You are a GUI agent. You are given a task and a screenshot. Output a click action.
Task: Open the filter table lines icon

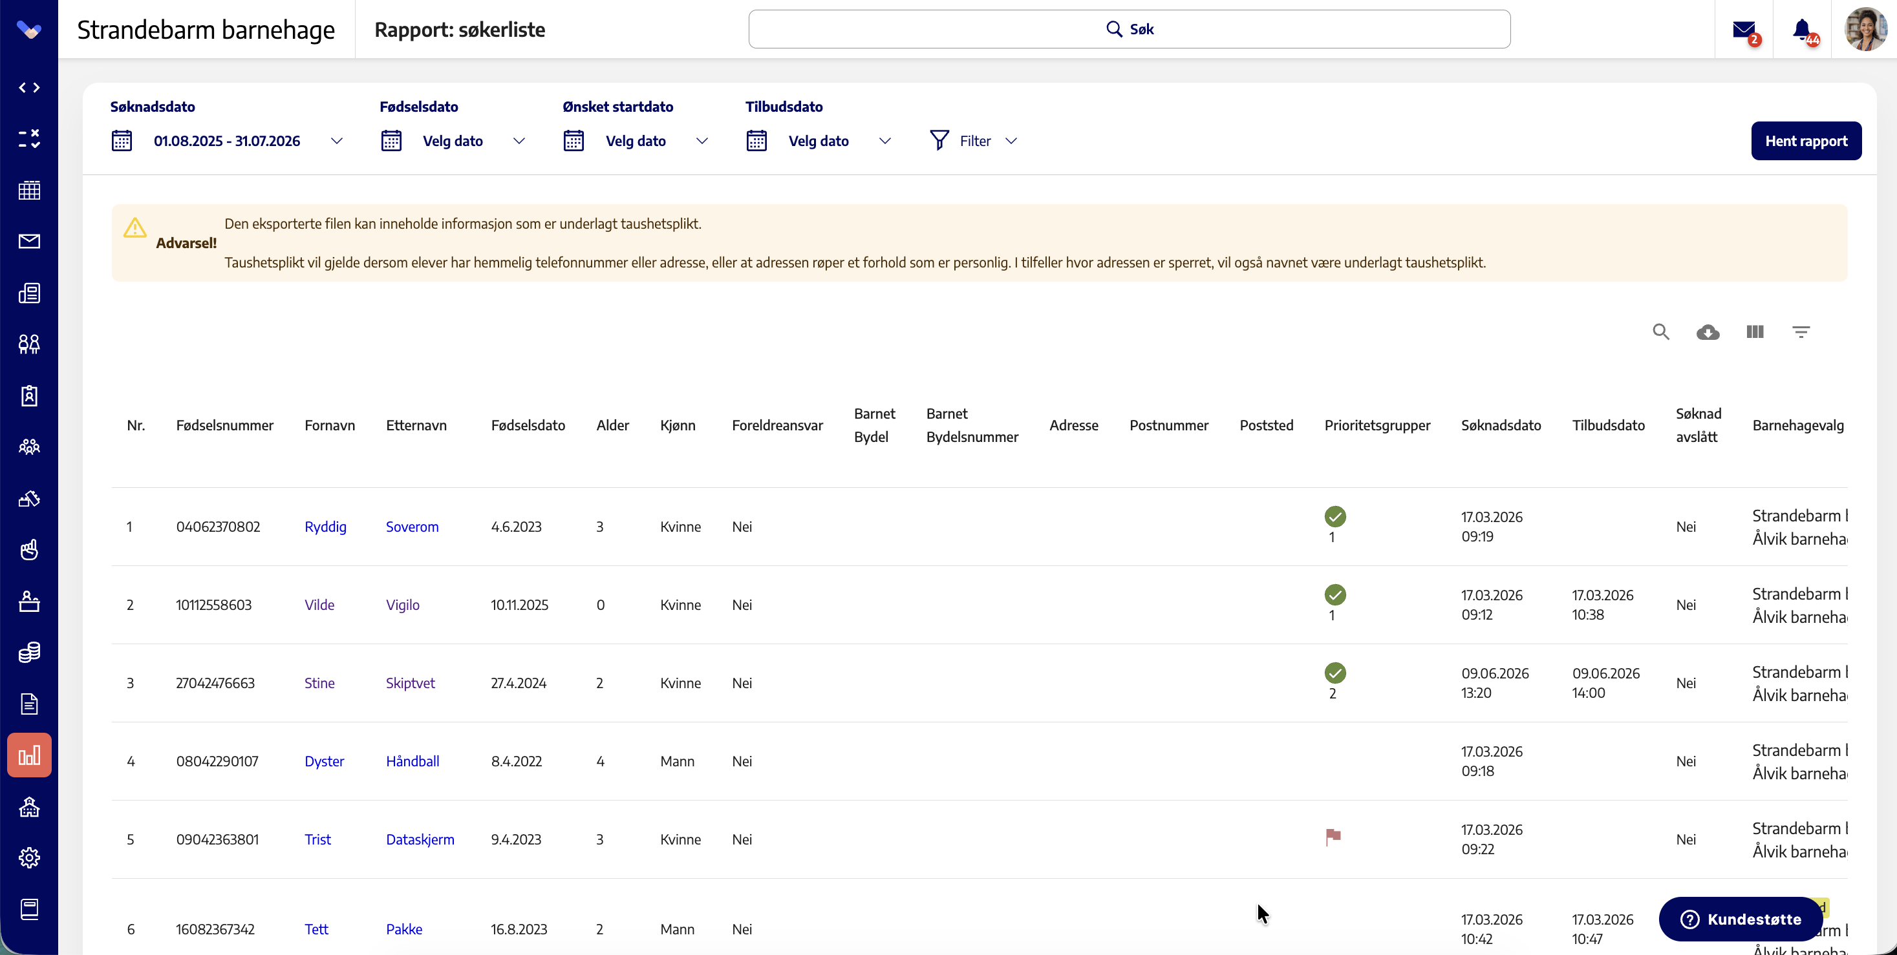pos(1801,332)
